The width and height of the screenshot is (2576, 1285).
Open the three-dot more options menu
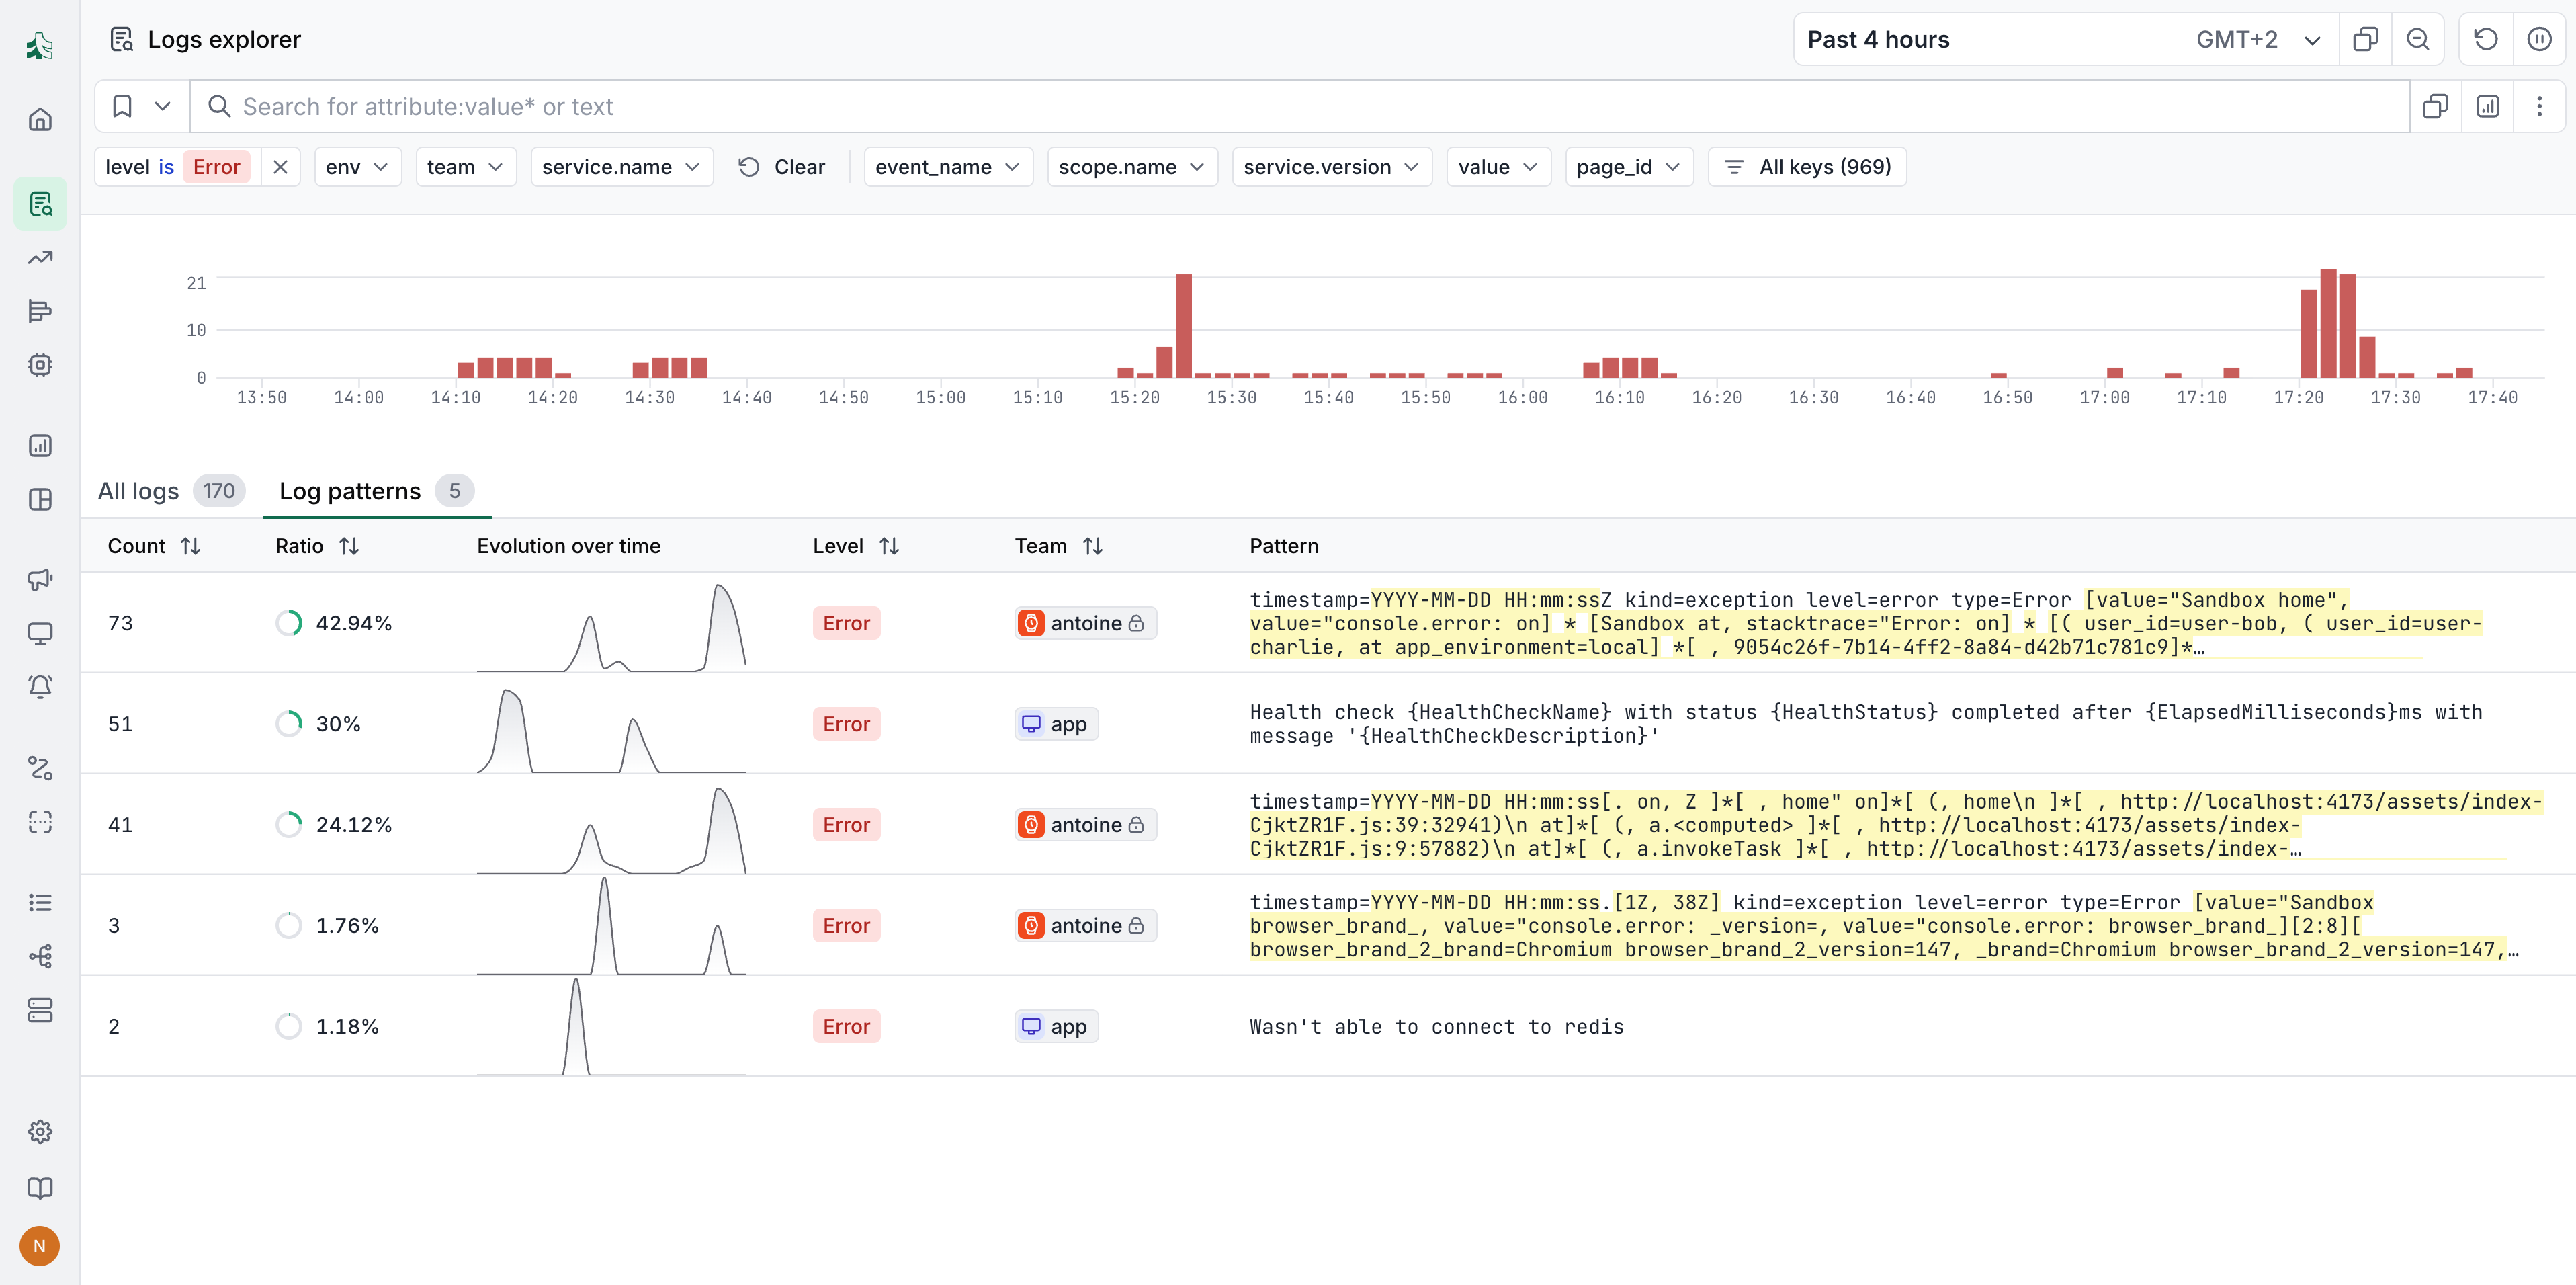2539,106
